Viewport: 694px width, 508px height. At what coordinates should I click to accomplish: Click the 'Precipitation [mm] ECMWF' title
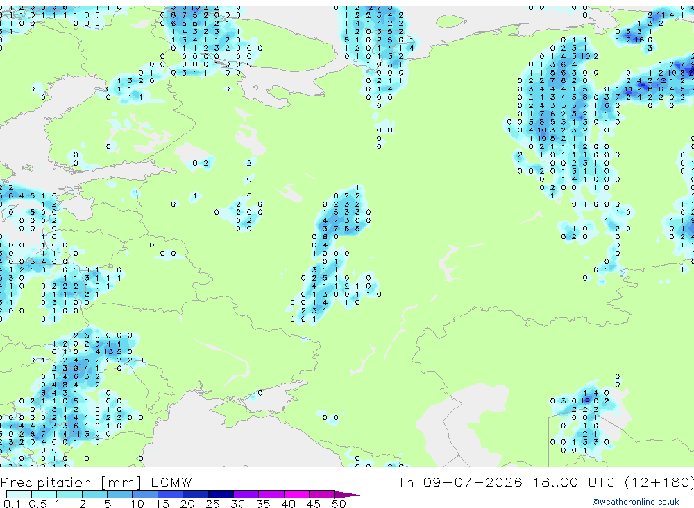coord(100,482)
